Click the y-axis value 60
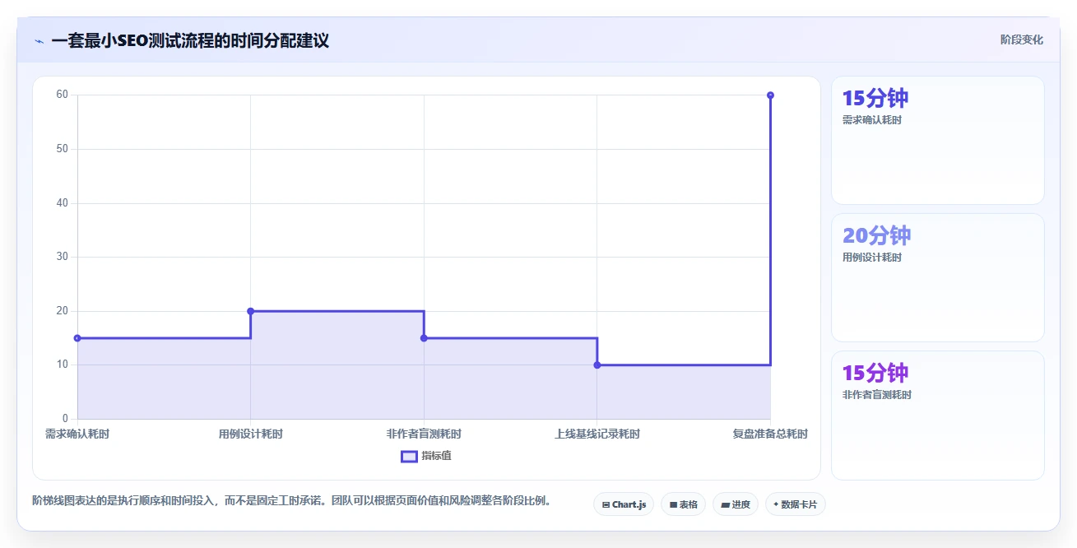 (x=62, y=95)
